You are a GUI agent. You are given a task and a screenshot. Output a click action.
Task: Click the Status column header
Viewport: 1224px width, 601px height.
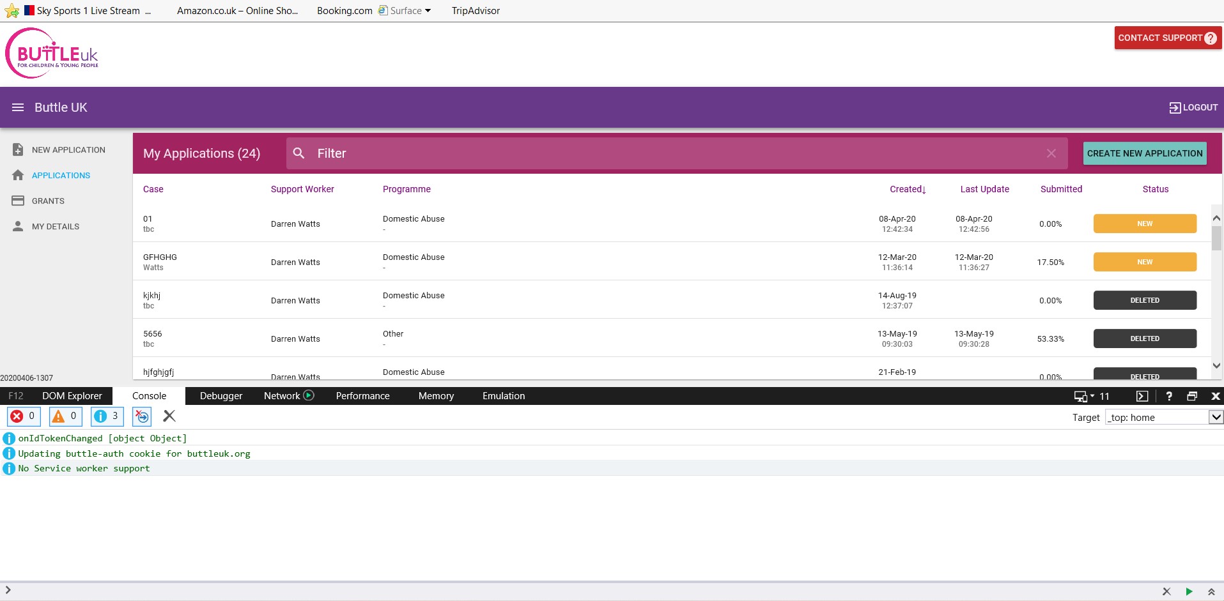click(1156, 189)
